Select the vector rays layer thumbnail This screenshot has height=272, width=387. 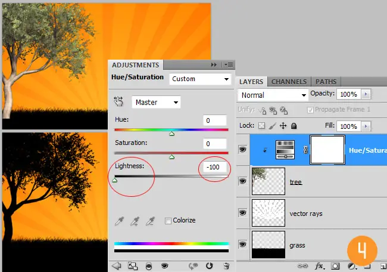coord(269,213)
